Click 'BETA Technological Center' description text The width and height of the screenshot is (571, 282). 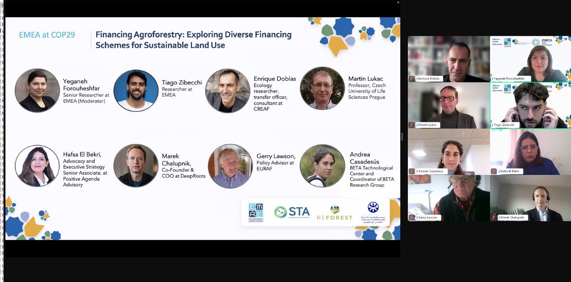(x=371, y=171)
